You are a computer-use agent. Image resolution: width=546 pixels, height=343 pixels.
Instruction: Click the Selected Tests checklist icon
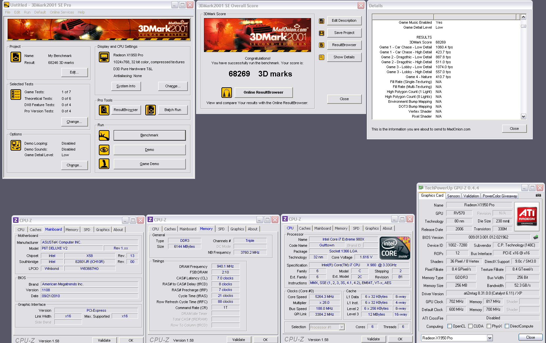(15, 95)
